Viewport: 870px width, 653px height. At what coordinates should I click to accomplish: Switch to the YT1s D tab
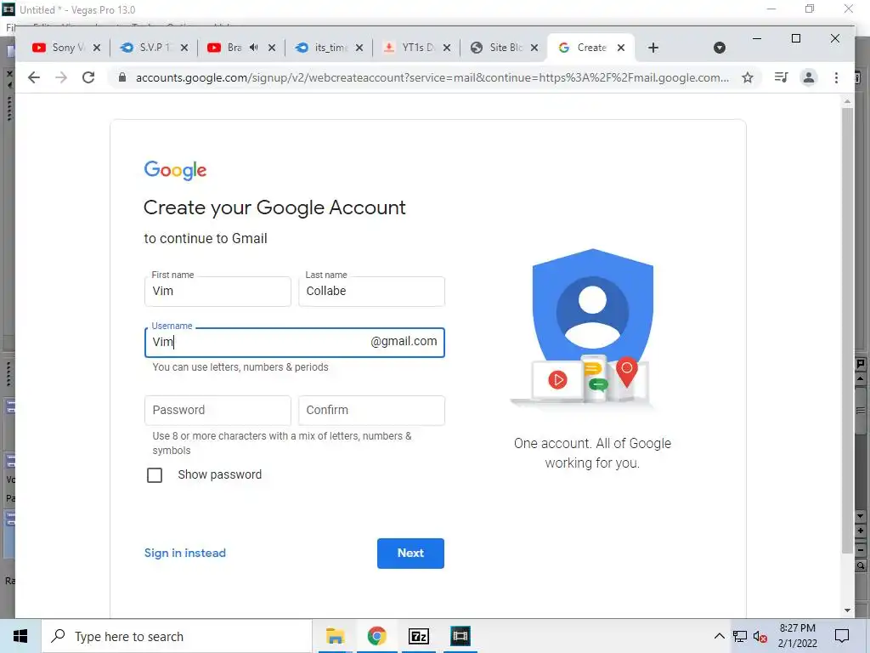coord(410,48)
